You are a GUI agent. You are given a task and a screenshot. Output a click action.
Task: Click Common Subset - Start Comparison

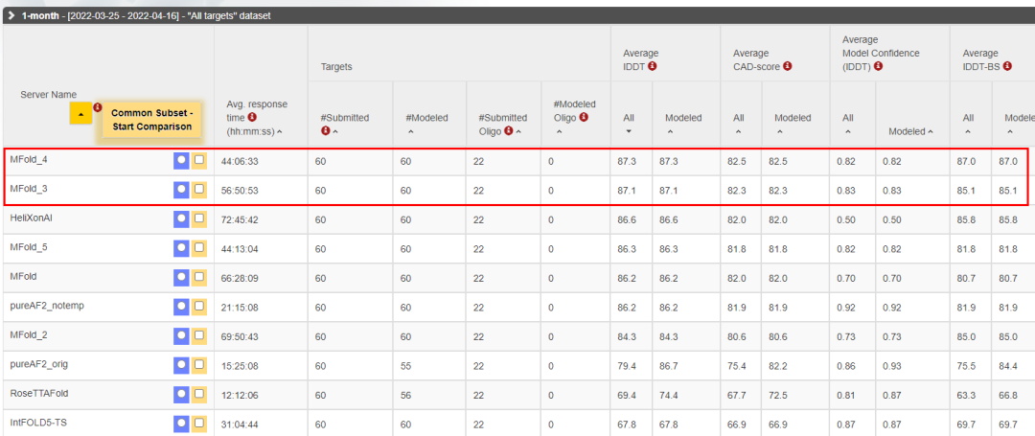pos(151,120)
